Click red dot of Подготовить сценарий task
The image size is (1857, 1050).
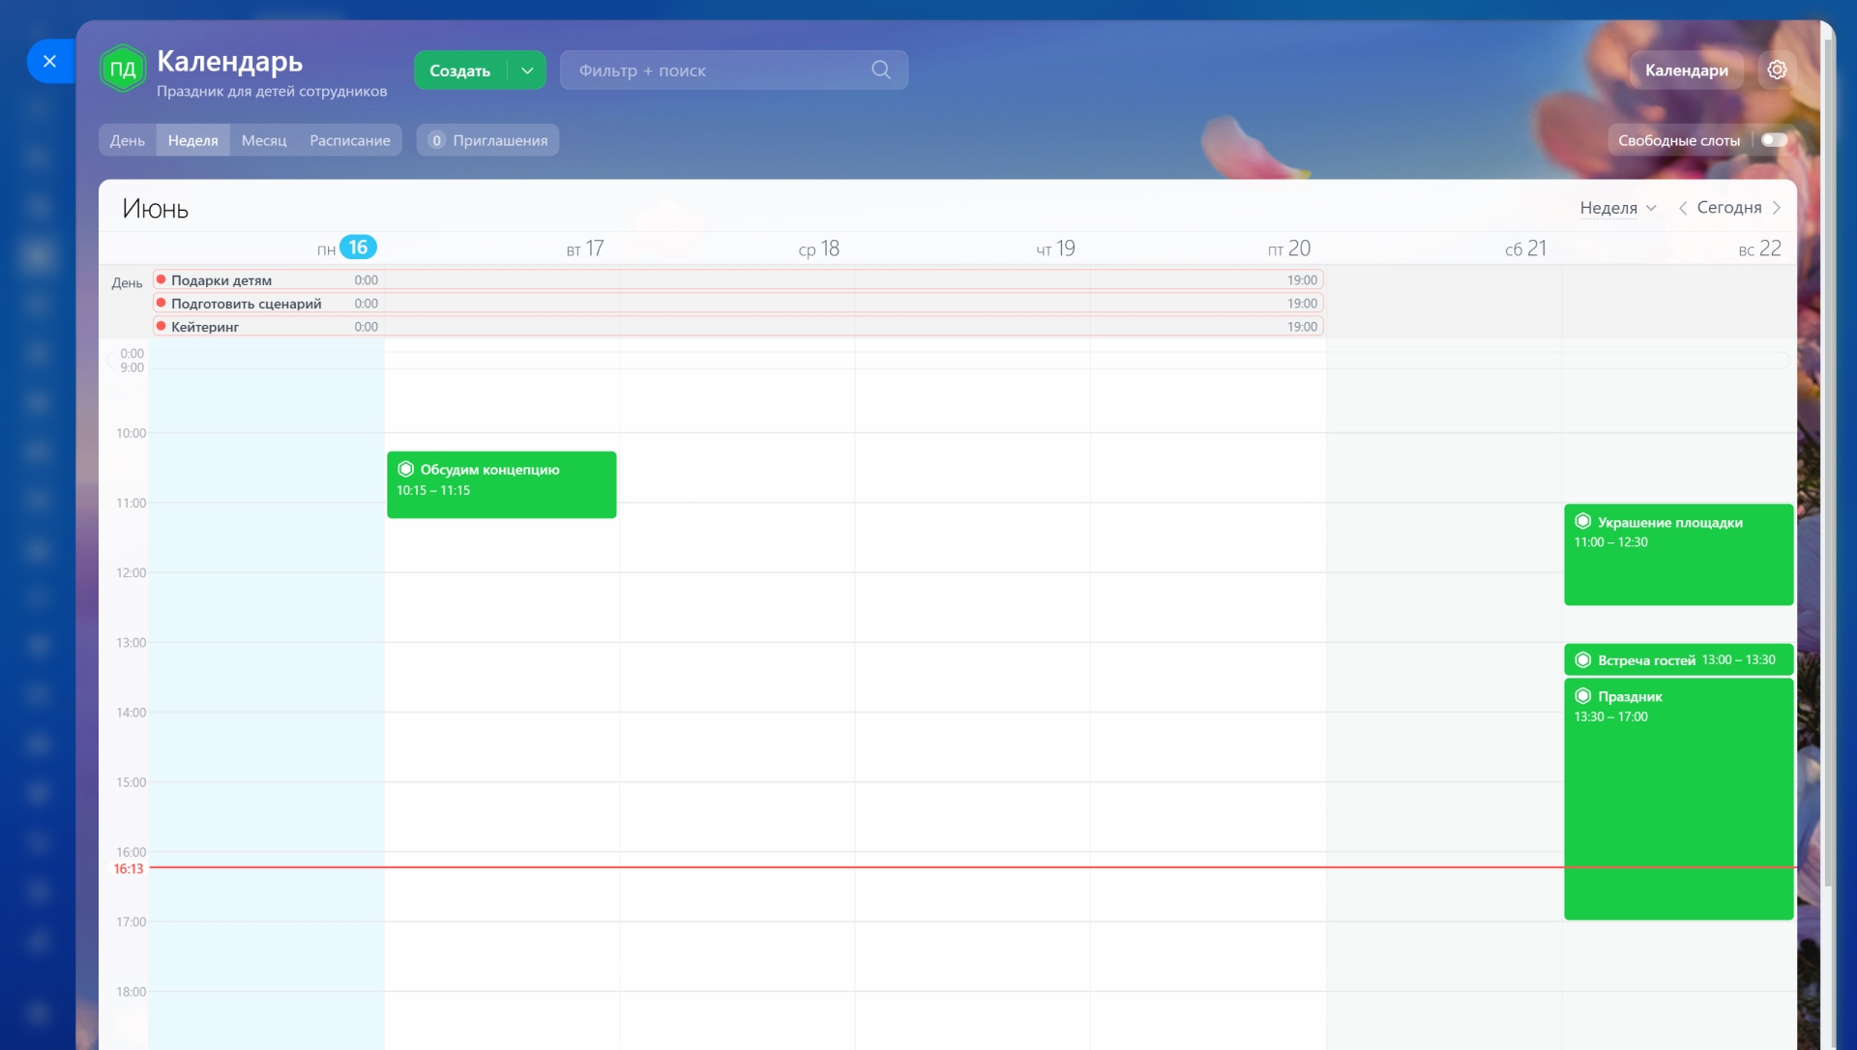tap(162, 303)
